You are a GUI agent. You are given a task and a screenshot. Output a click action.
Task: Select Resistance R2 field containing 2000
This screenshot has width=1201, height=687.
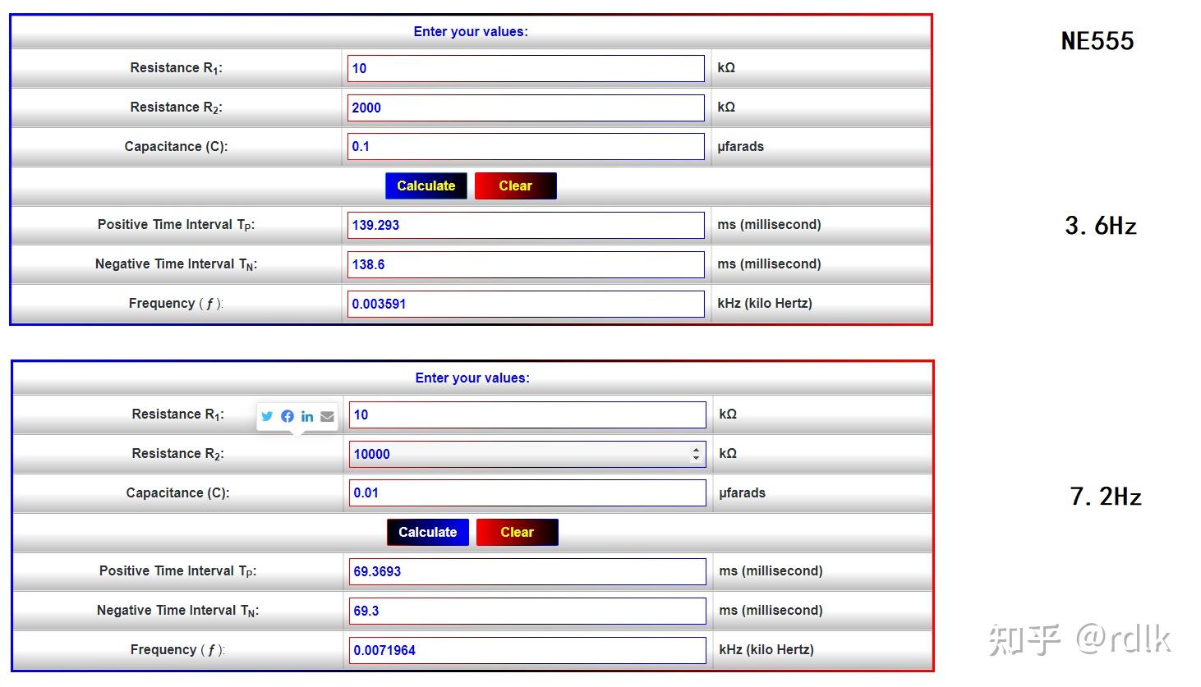pyautogui.click(x=526, y=108)
